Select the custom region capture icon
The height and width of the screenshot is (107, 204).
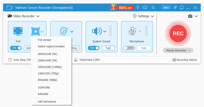35,31
